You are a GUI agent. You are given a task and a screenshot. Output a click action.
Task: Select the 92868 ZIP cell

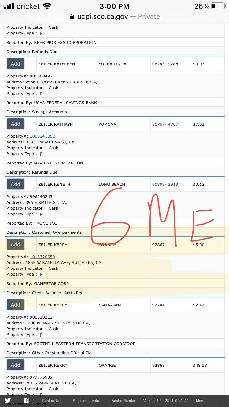pos(171,365)
